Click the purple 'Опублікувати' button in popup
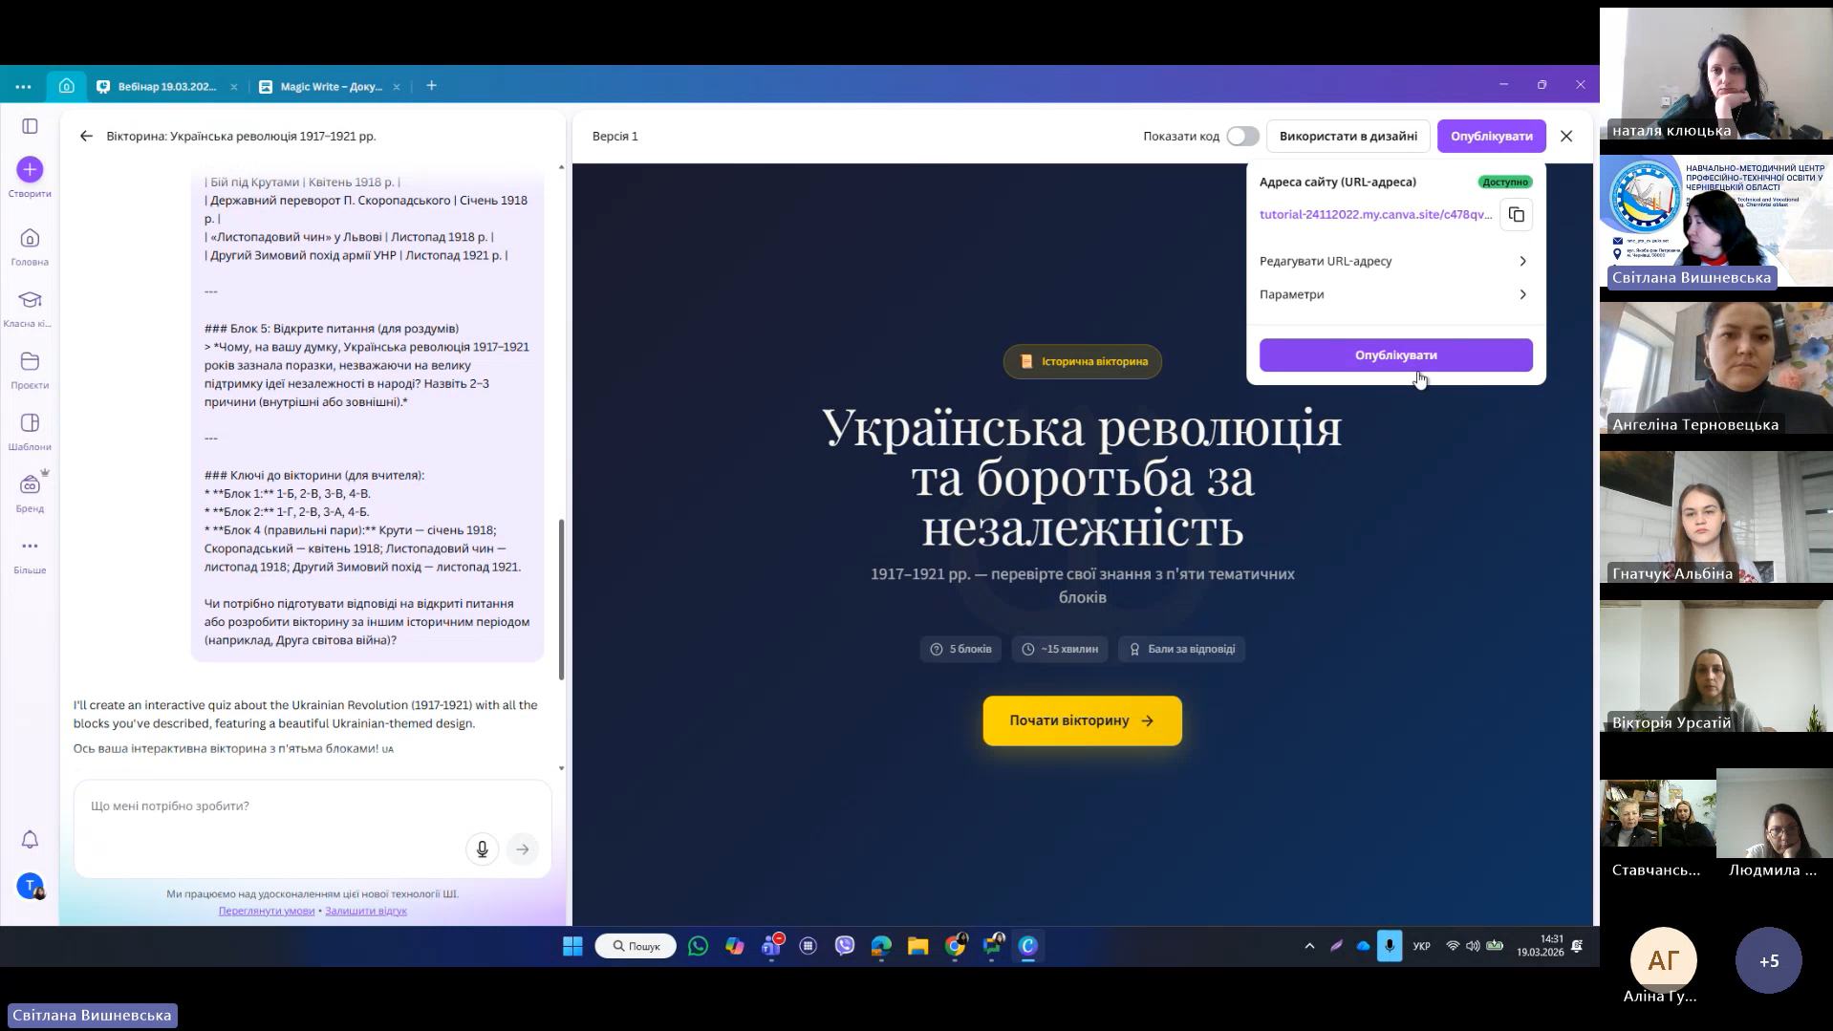 tap(1394, 355)
